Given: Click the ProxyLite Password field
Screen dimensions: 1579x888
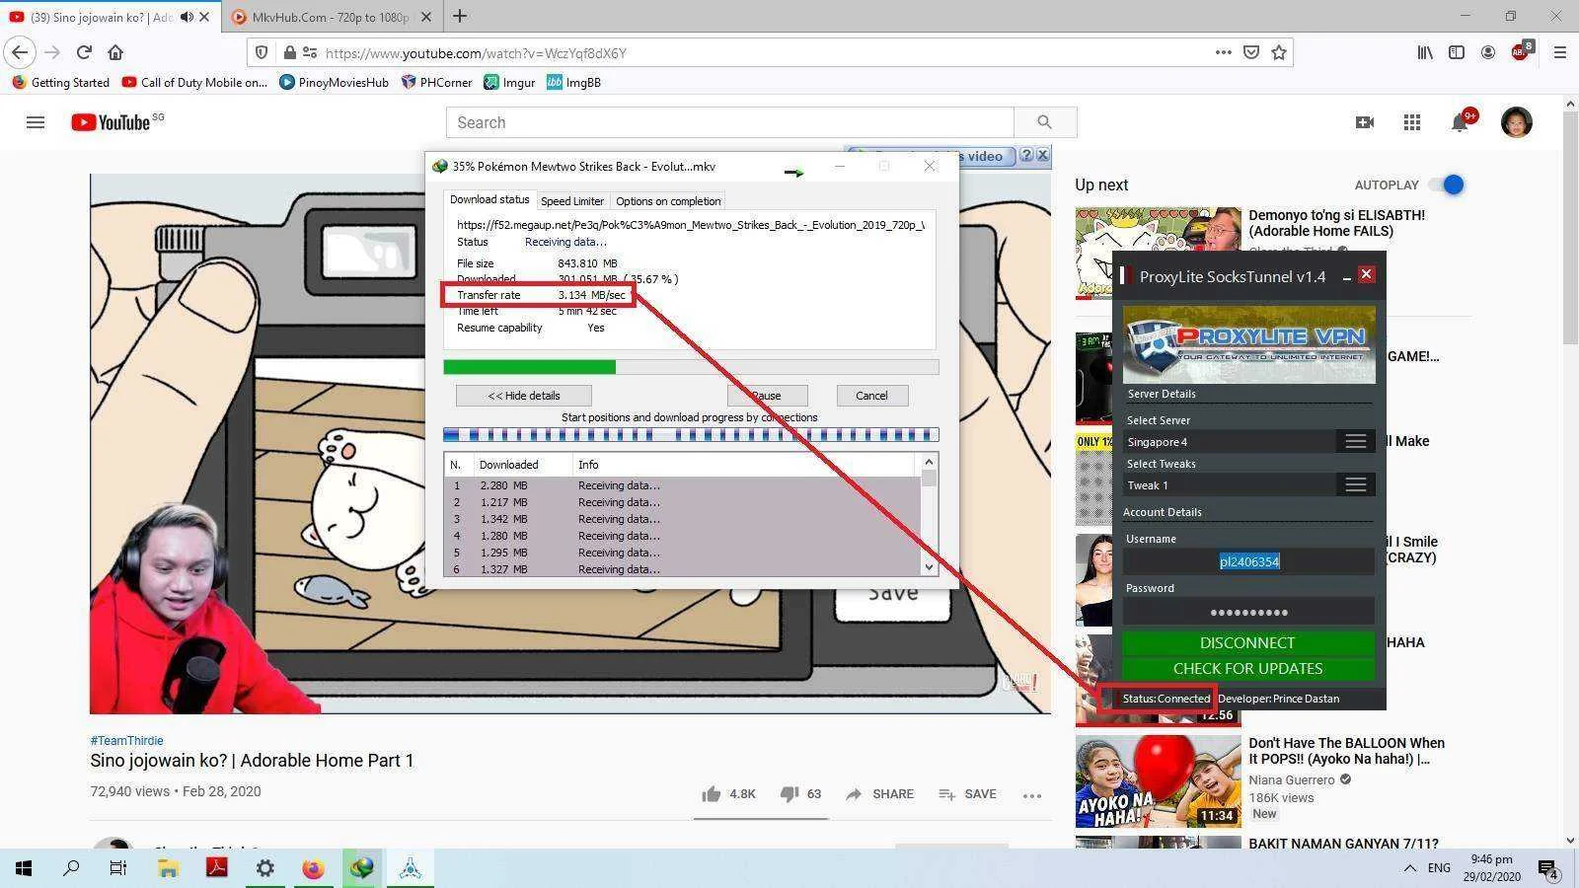Looking at the screenshot, I should pyautogui.click(x=1248, y=612).
